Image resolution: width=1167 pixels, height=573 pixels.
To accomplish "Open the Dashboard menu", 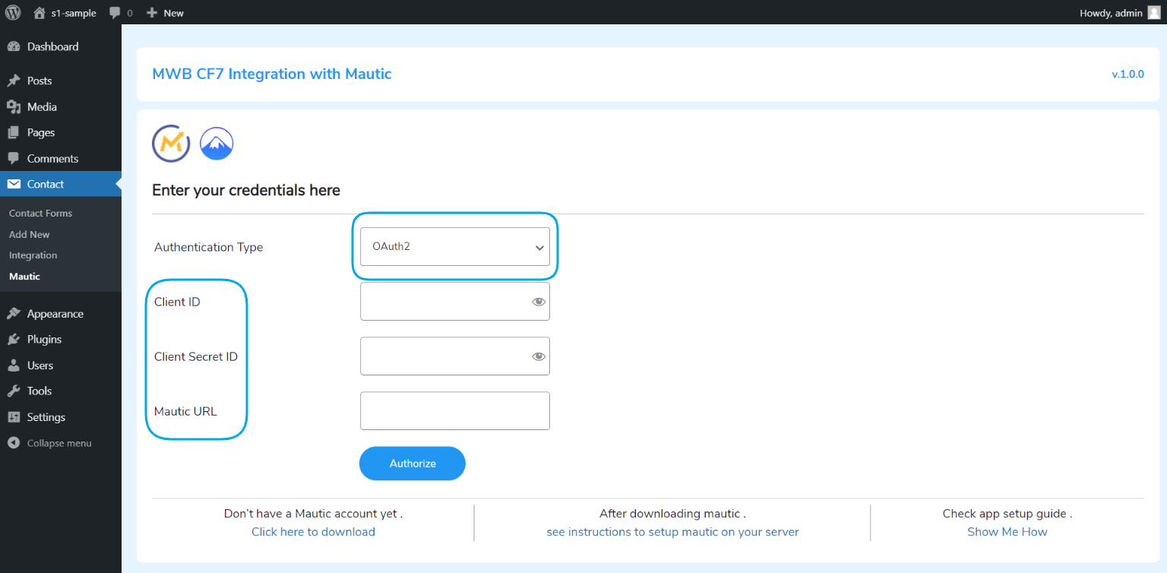I will [61, 46].
